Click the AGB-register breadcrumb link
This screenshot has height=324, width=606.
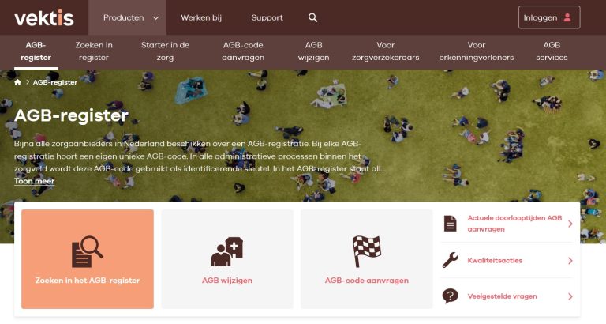pos(55,82)
